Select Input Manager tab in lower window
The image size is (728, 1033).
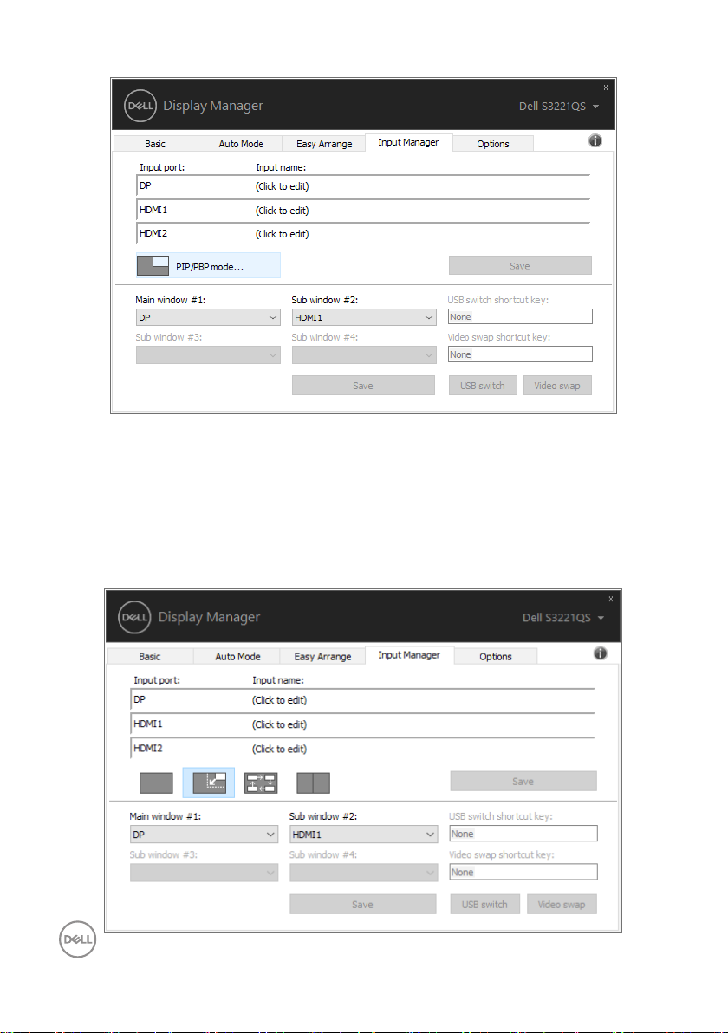click(x=409, y=655)
